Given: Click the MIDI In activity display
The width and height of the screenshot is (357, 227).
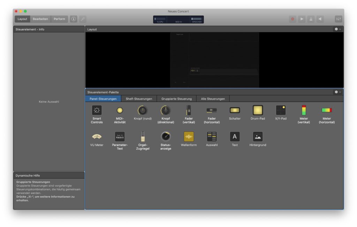Looking at the screenshot, I should point(178,19).
